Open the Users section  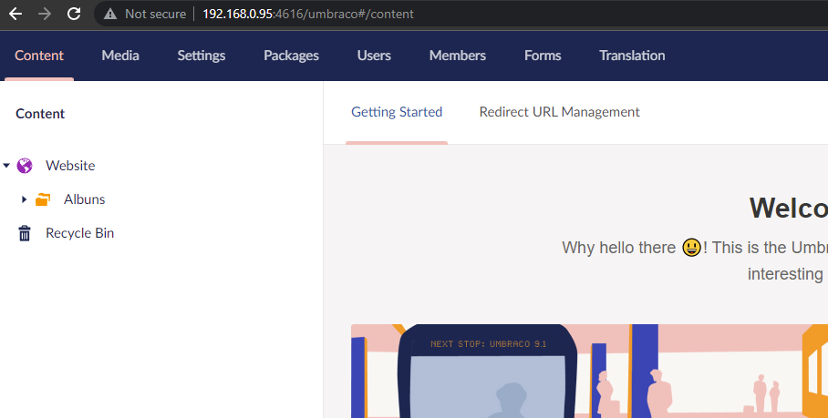(374, 56)
